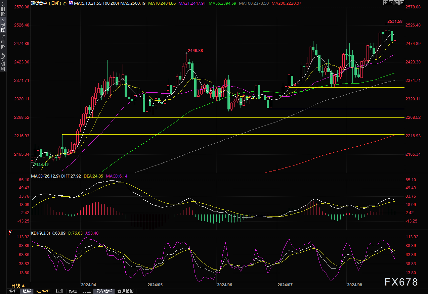This screenshot has width=428, height=294.
Task: Open the 合约资料 side tab
Action: pos(3,61)
